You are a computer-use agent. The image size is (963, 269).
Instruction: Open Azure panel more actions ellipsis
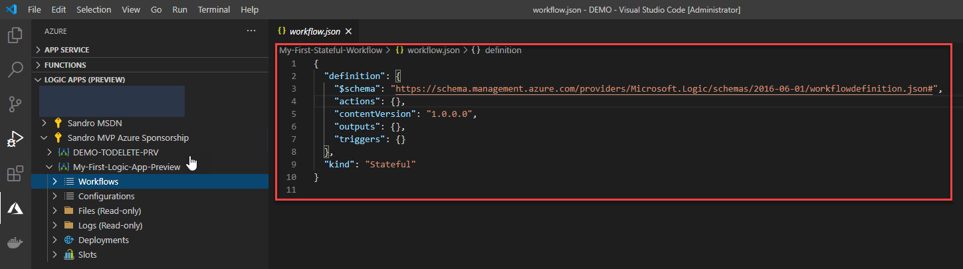[x=251, y=31]
